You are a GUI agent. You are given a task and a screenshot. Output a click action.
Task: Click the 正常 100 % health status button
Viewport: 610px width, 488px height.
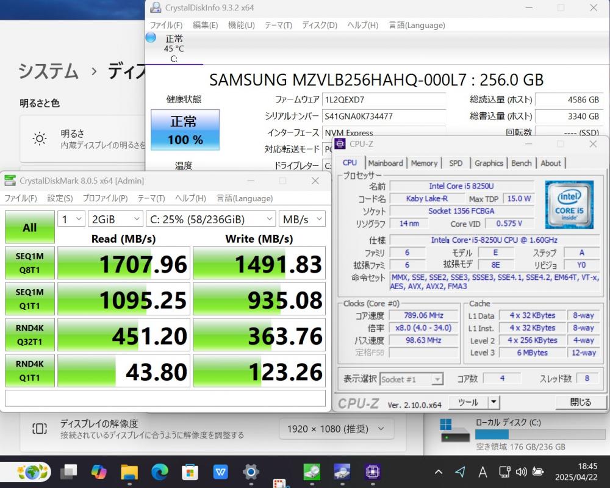coord(185,130)
